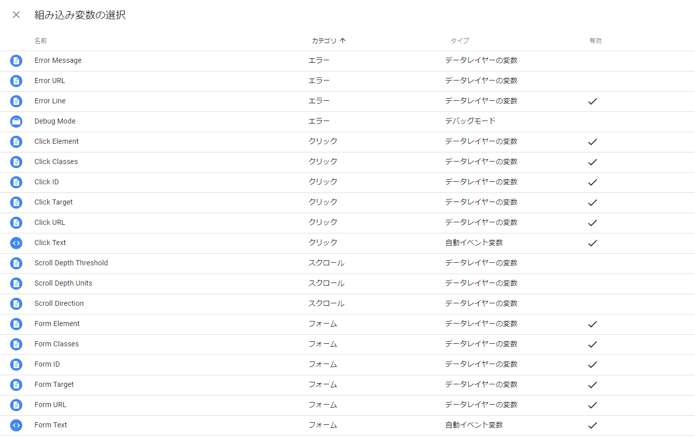This screenshot has width=695, height=438.
Task: Choose the Scroll Depth Units row
Action: pos(63,283)
